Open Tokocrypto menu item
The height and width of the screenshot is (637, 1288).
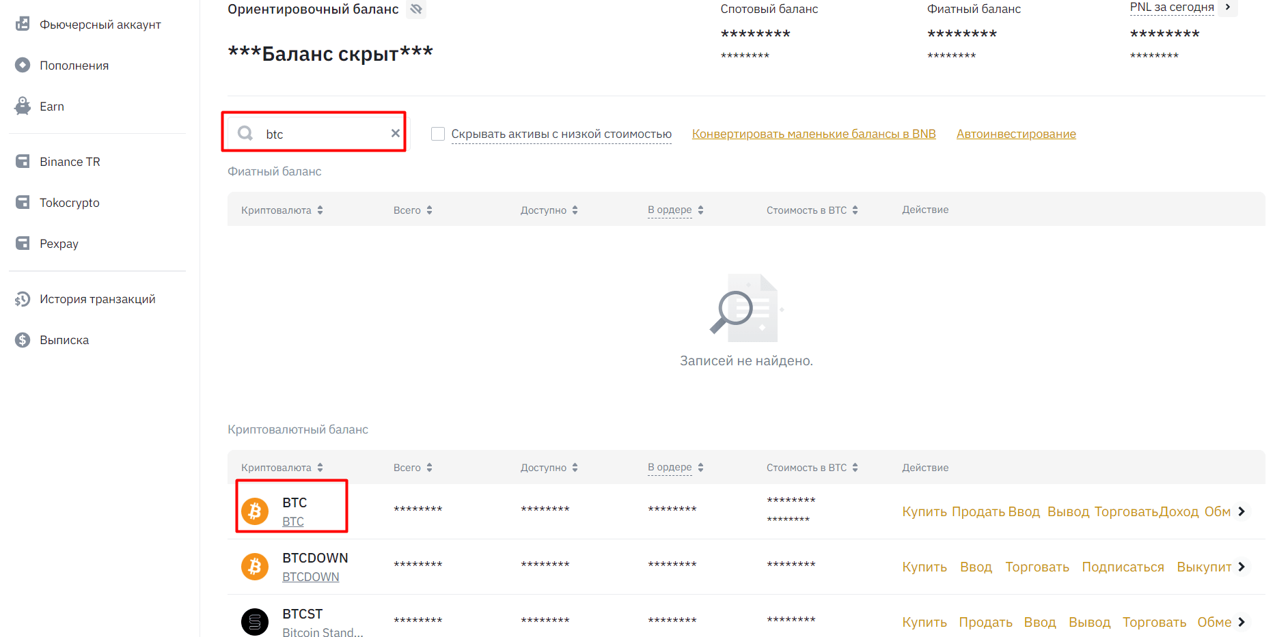70,203
